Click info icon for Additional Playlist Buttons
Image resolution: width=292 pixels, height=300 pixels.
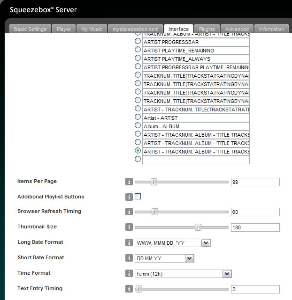pos(129,197)
